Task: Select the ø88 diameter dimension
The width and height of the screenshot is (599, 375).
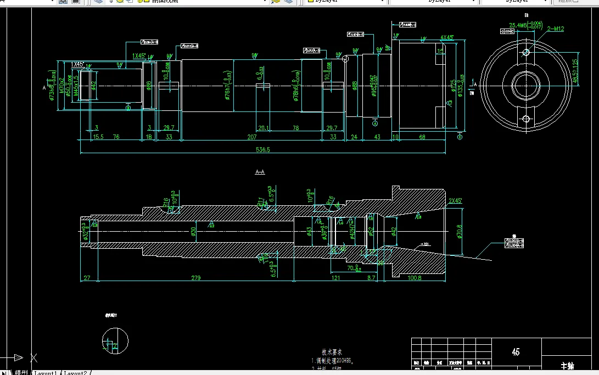Action: [355, 86]
